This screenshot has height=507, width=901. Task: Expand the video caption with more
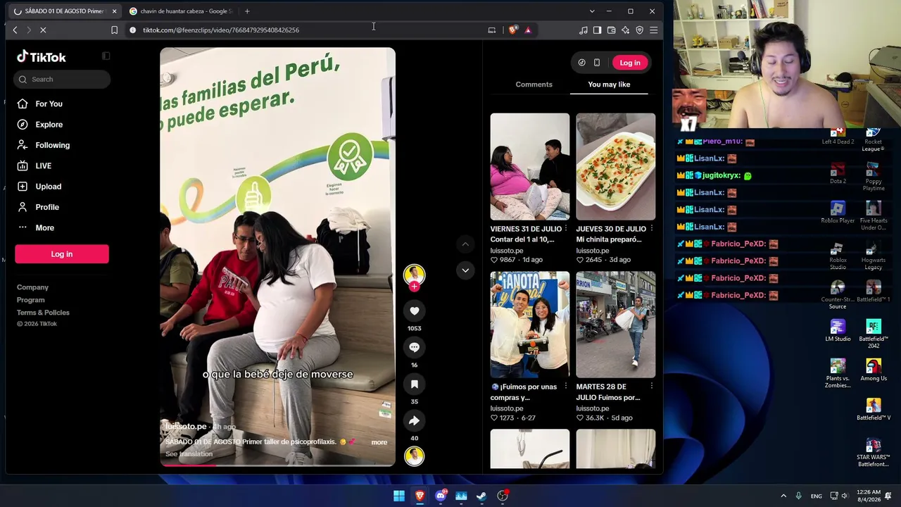[x=379, y=442]
